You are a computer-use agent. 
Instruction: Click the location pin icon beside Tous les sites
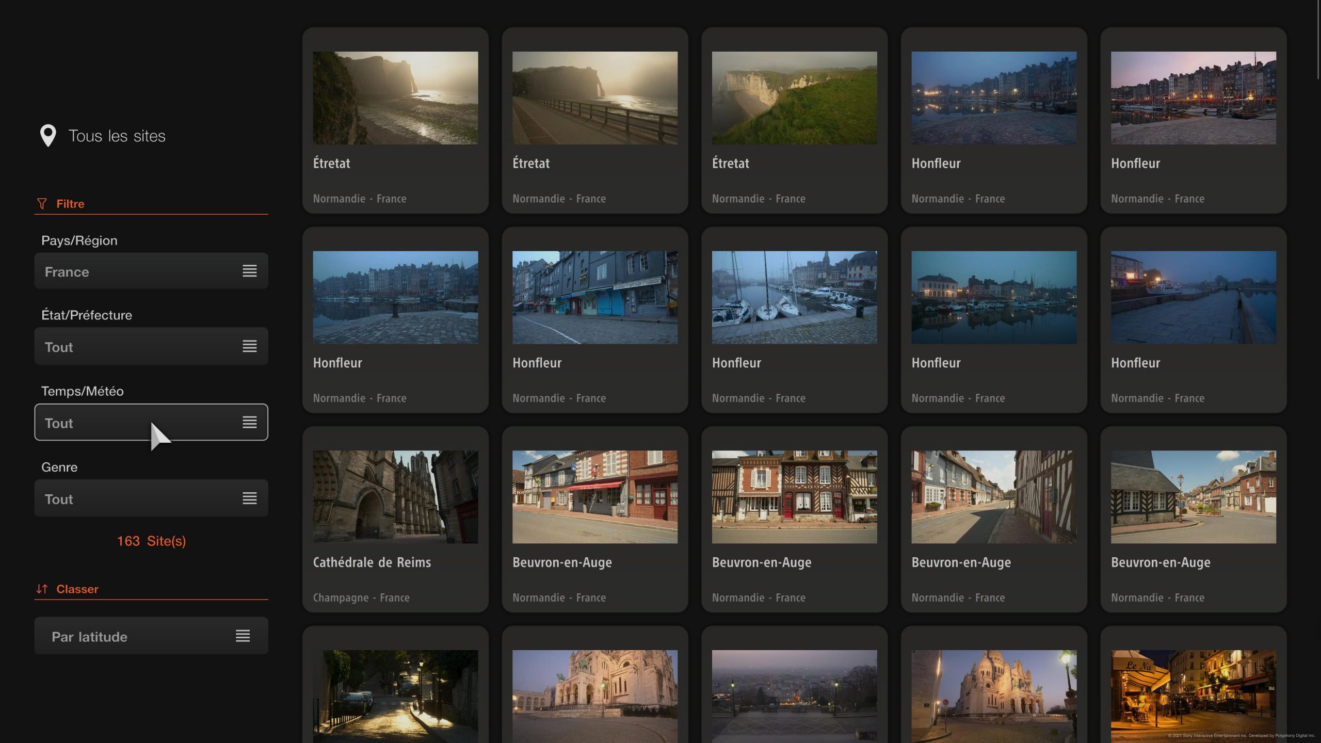pyautogui.click(x=48, y=136)
